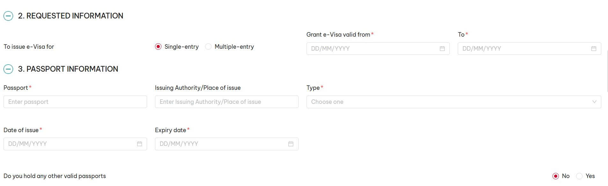Open calendar icon for Expiry date
Screen dimensions: 608x186
[291, 144]
